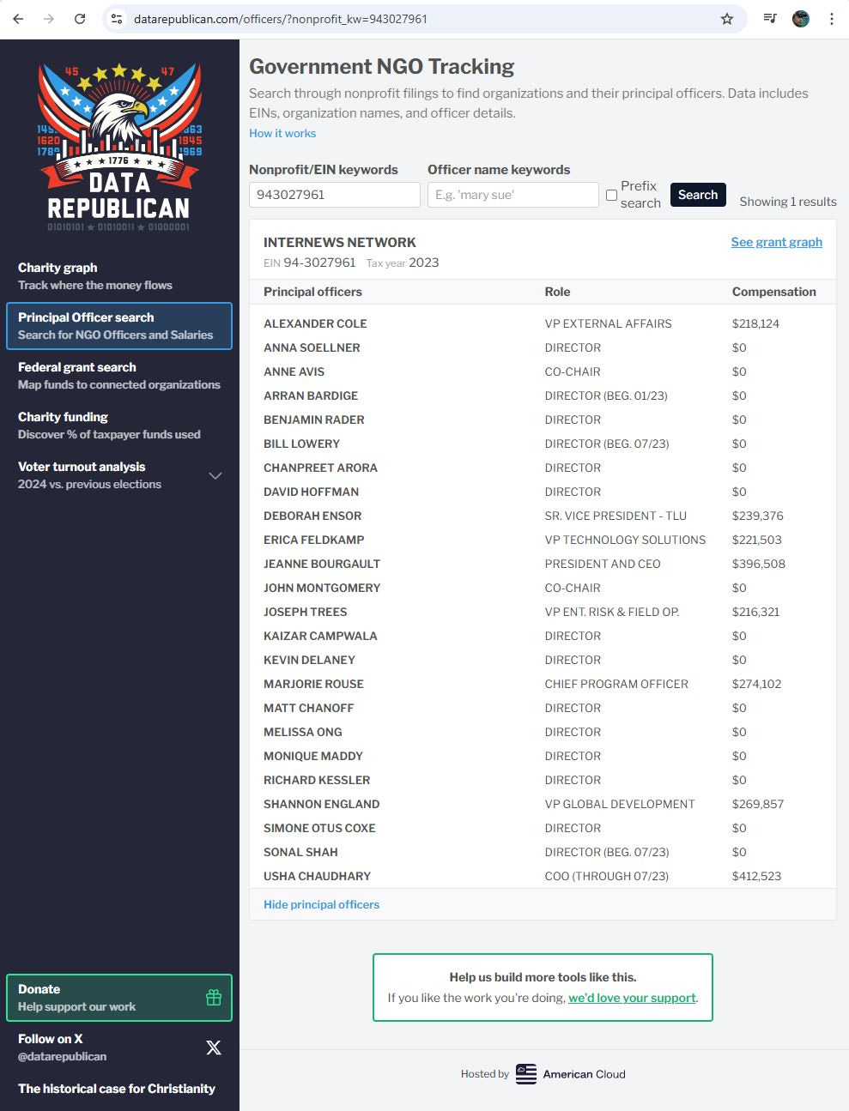Click the Donate button in sidebar

119,998
